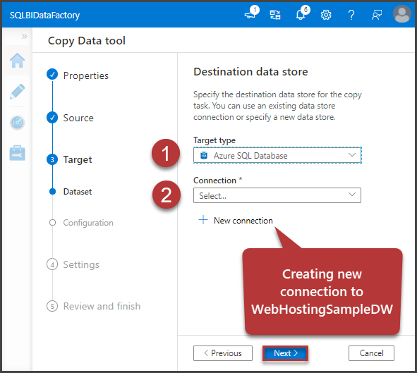
Task: Open the Target type Azure SQL Database dropdown
Action: [x=277, y=155]
